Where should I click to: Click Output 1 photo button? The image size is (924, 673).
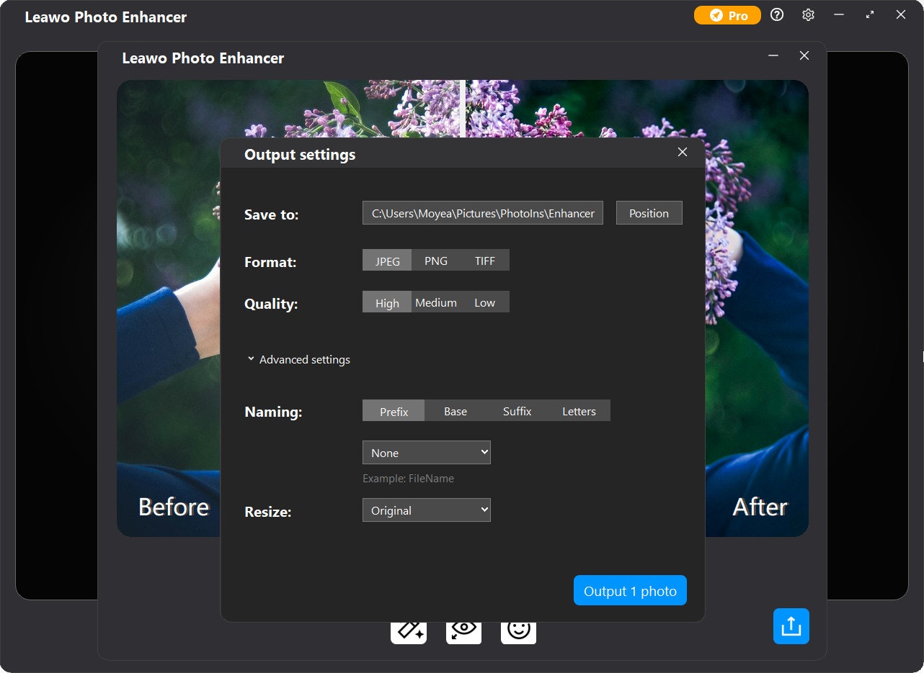point(630,591)
